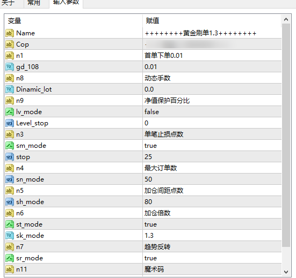Screen dimensions: 296x278
Task: Select the ab icon next to n4
Action: point(10,168)
